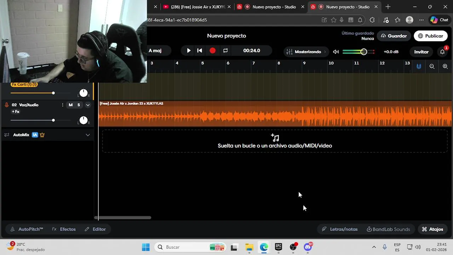
Task: Solo the Voz/Audio track
Action: click(79, 105)
